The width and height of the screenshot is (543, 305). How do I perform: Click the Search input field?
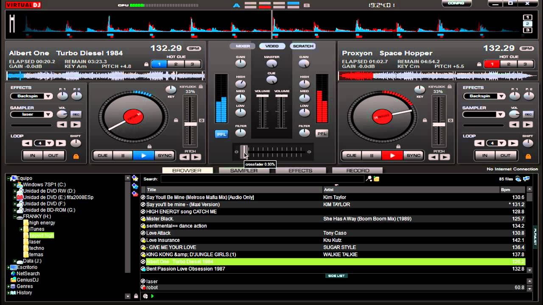262,179
